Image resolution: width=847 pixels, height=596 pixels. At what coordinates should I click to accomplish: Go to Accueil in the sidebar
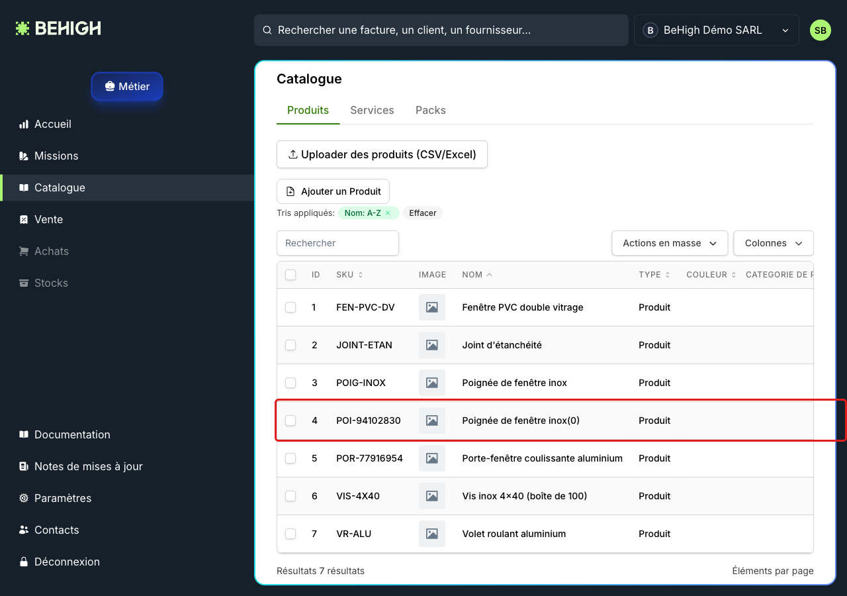click(127, 124)
